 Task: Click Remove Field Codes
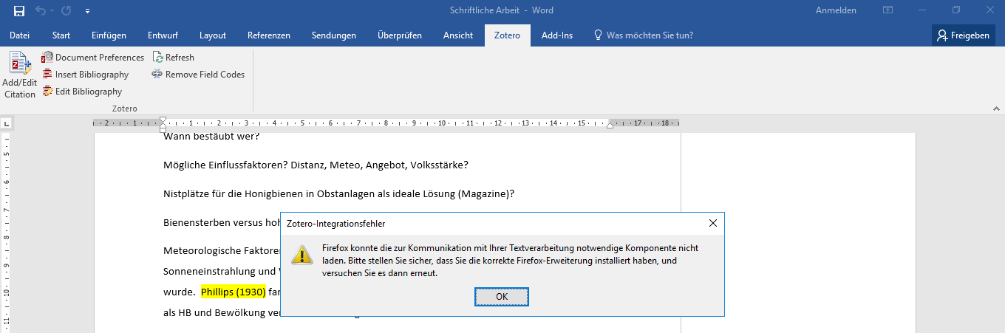point(198,74)
